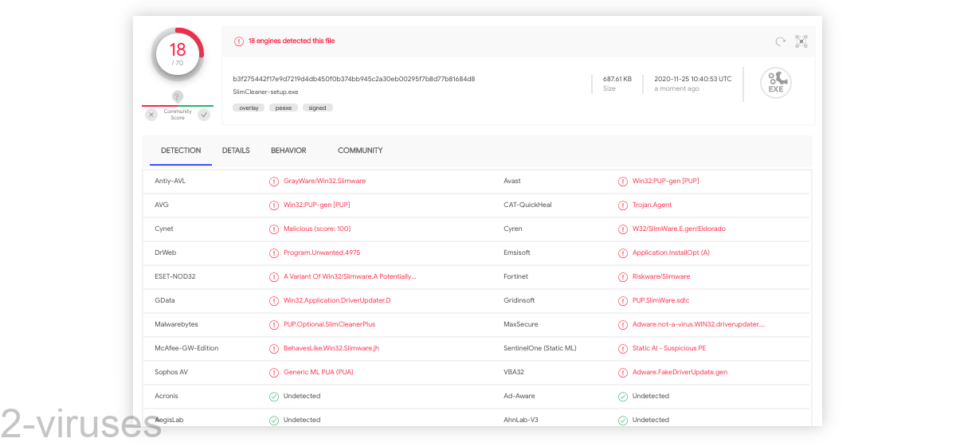The width and height of the screenshot is (956, 446).
Task: Click the 'overlay' tag
Action: click(249, 108)
